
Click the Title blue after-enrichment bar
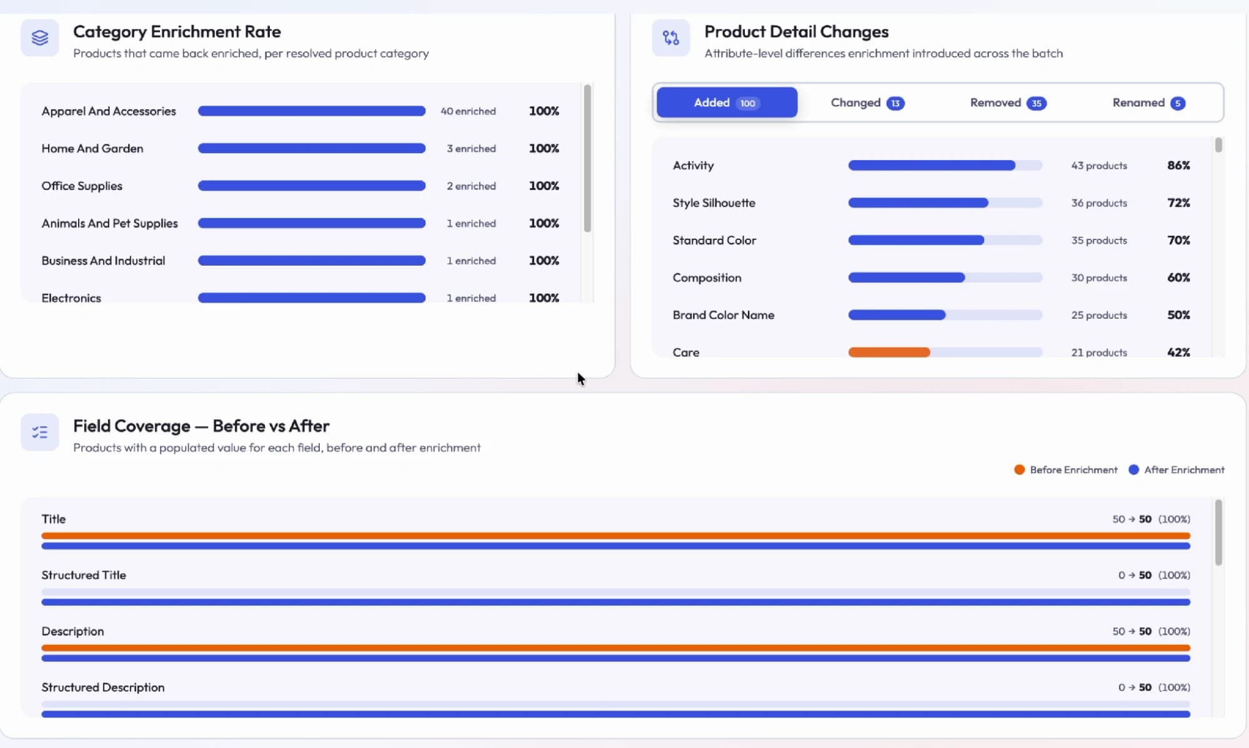(x=615, y=546)
